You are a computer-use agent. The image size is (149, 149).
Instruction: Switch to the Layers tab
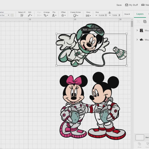(x=140, y=14)
